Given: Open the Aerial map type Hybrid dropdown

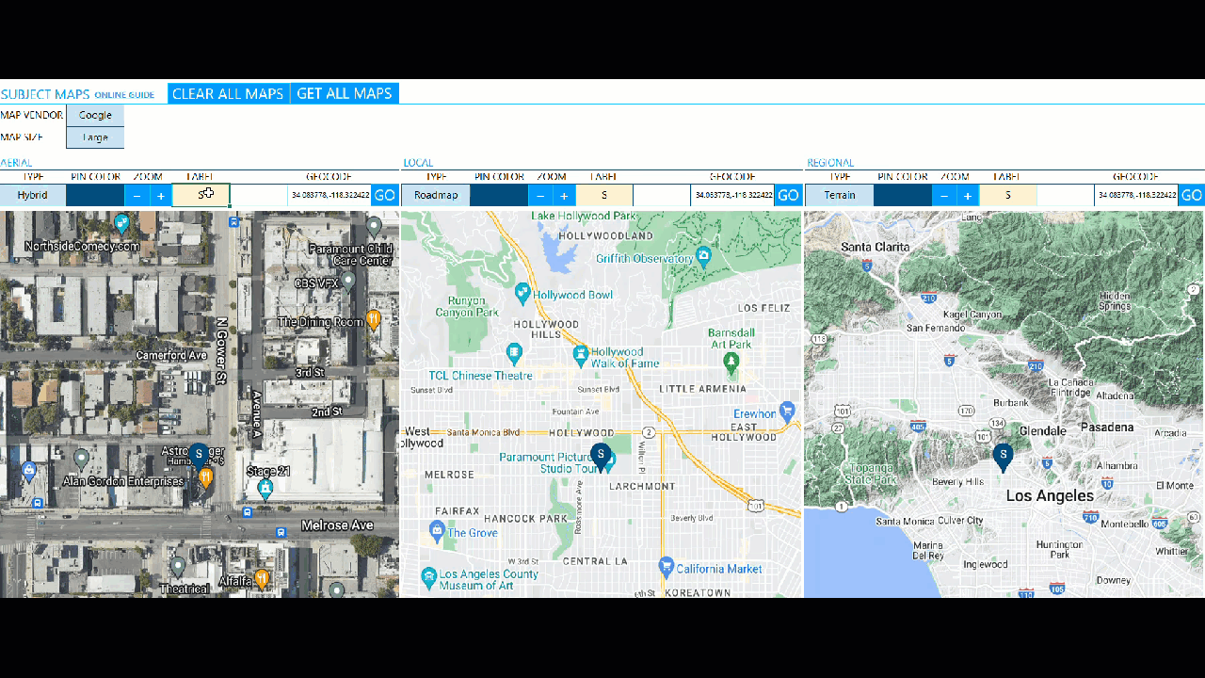Looking at the screenshot, I should (33, 195).
